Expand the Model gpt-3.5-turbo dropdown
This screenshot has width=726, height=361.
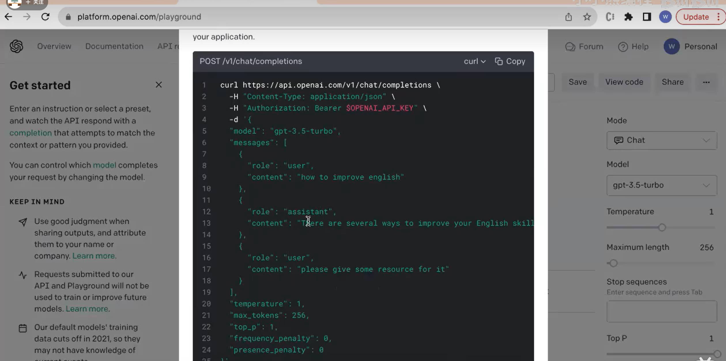click(662, 185)
